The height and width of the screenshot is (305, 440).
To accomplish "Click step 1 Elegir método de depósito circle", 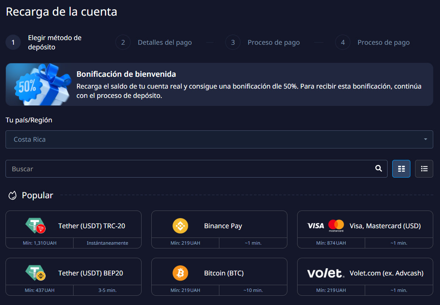I will tap(13, 42).
